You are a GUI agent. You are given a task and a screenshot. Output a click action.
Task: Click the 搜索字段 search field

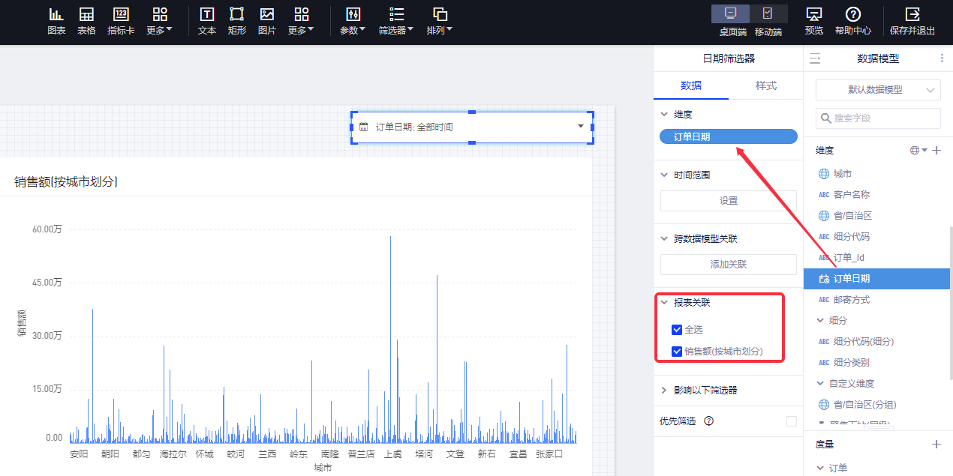(x=878, y=118)
